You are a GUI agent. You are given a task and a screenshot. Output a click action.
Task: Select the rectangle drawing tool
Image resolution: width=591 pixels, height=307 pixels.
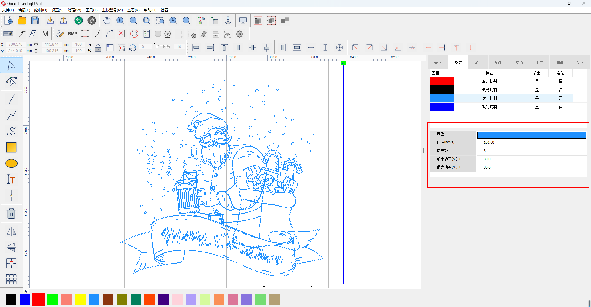[11, 147]
